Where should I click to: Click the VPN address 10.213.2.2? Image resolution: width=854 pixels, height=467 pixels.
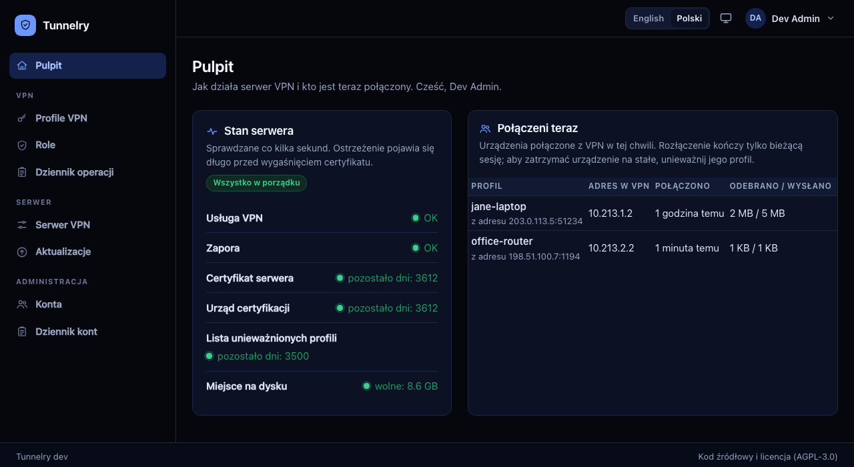pos(611,248)
